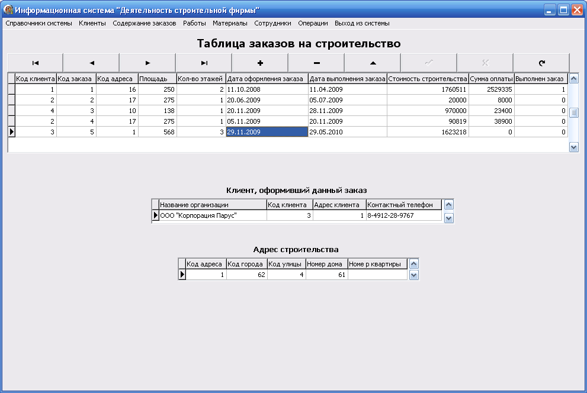Screen dimensions: 587x393
Task: Go to first record in navigator
Action: point(35,63)
